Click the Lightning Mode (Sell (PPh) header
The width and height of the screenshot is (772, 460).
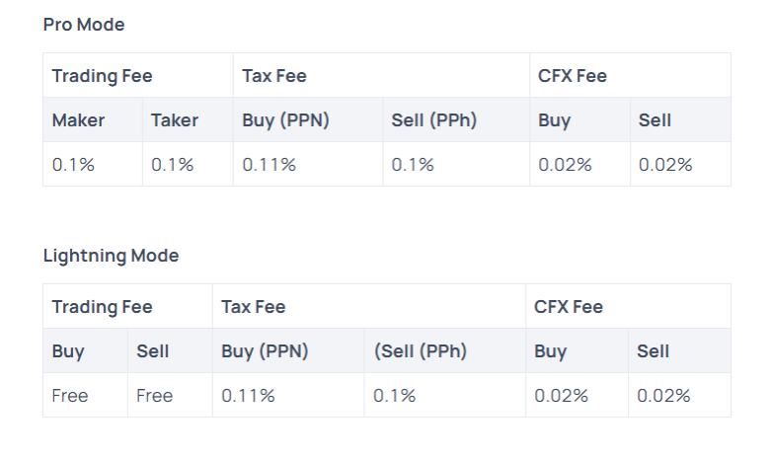click(420, 351)
